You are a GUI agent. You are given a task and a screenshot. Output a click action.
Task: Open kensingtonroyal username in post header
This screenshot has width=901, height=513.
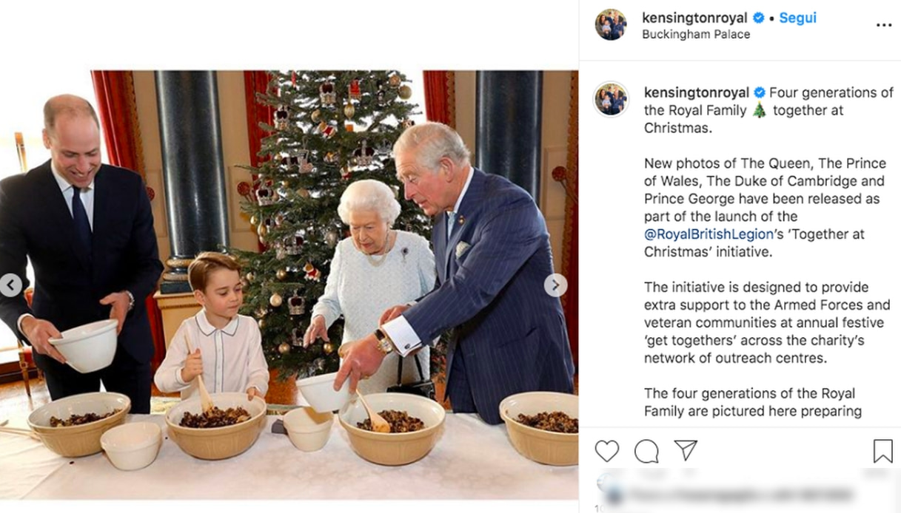695,18
